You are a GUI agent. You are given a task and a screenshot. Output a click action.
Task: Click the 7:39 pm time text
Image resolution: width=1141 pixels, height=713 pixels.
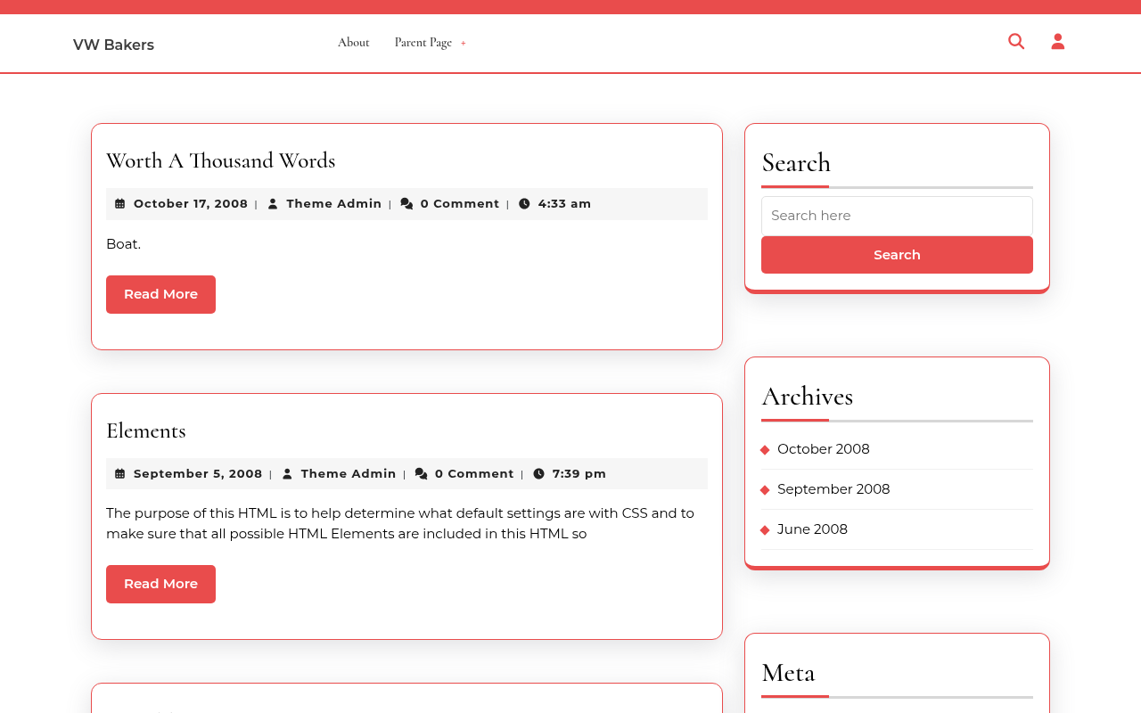click(579, 474)
